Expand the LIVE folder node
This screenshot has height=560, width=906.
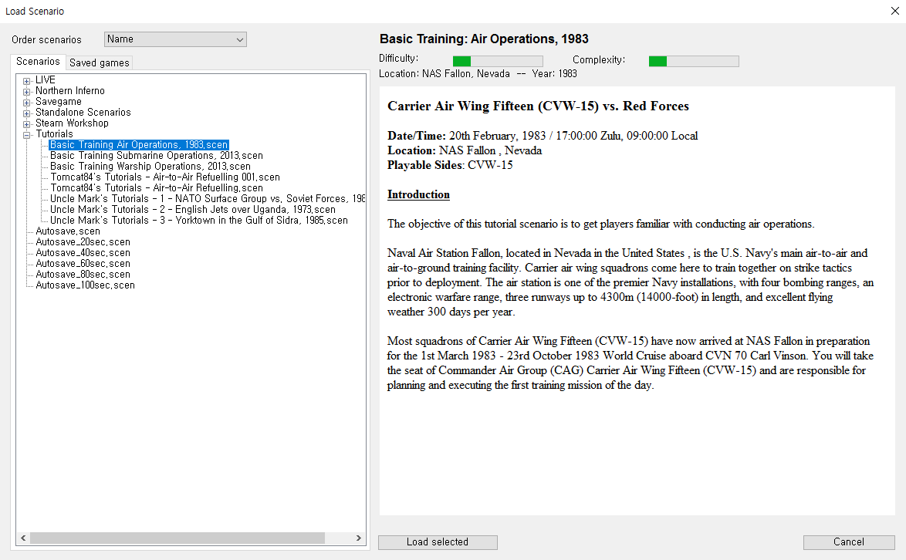click(x=26, y=81)
